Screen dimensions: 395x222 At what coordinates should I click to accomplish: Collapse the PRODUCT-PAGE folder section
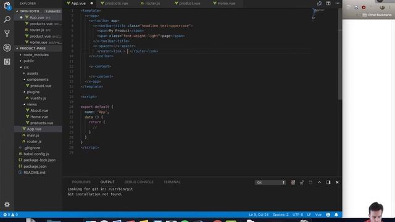[x=32, y=48]
